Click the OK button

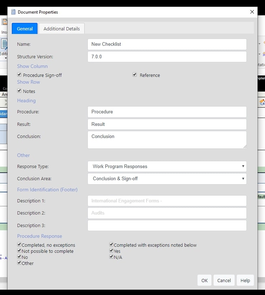204,280
